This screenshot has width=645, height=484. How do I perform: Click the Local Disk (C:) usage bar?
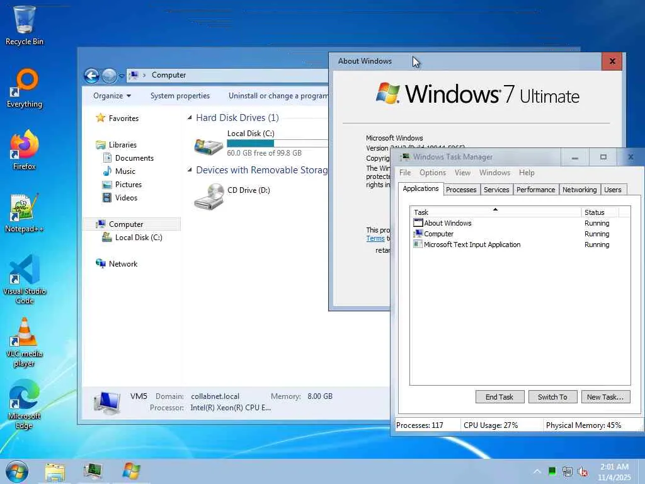click(x=278, y=143)
